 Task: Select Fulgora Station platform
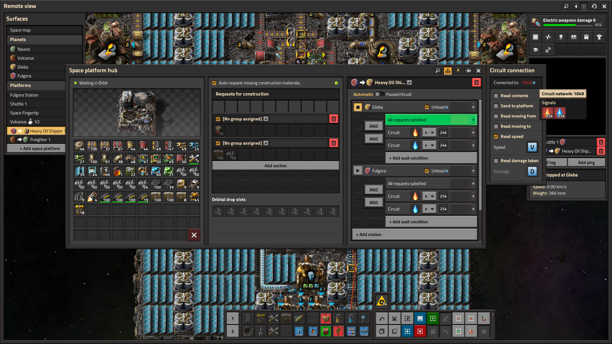pos(36,95)
